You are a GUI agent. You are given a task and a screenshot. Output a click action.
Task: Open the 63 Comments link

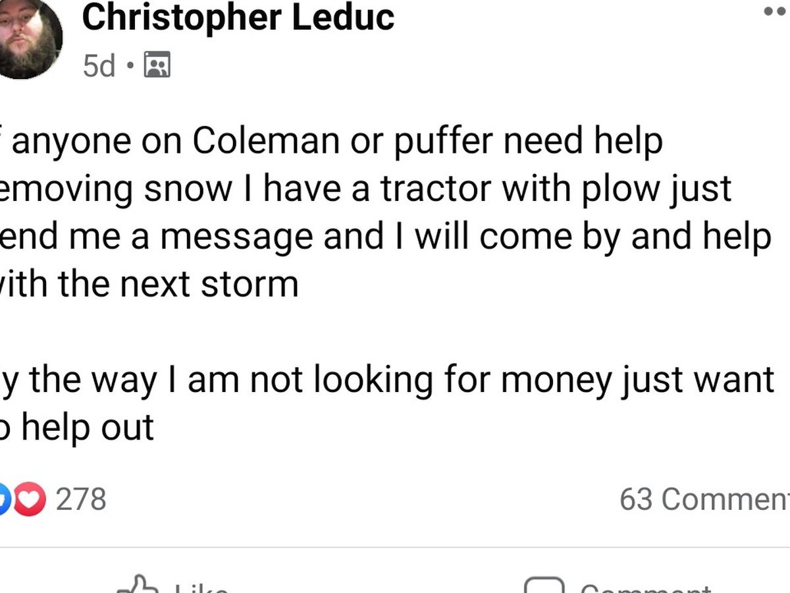pos(703,499)
